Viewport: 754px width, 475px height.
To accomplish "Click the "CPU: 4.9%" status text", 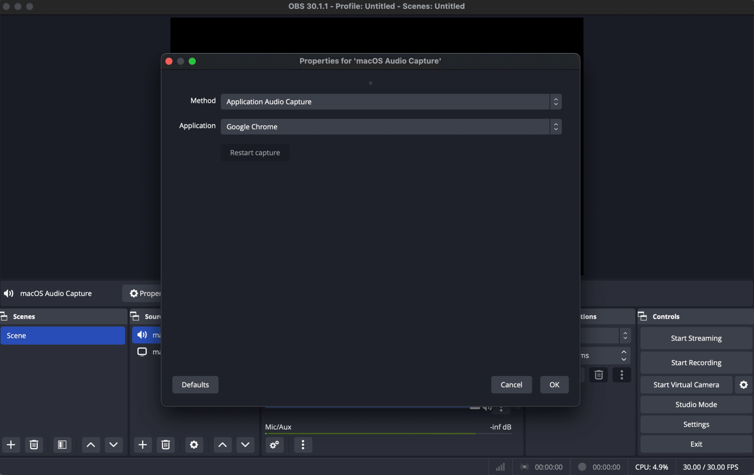I will tap(651, 467).
